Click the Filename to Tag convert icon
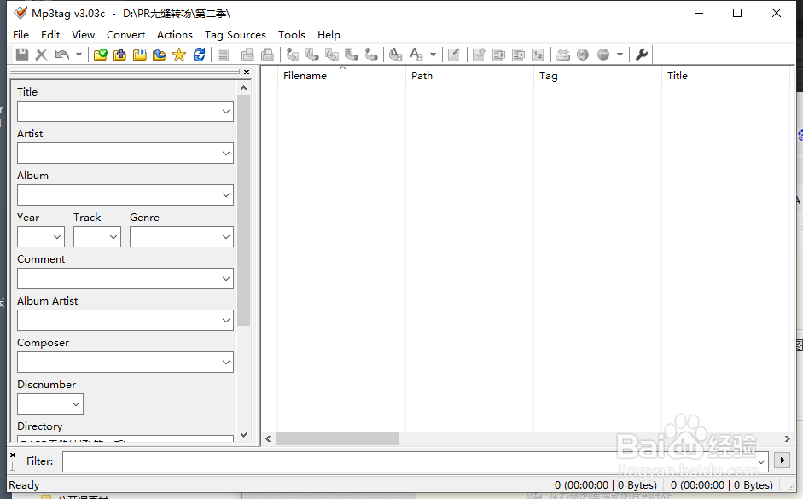 (x=311, y=55)
